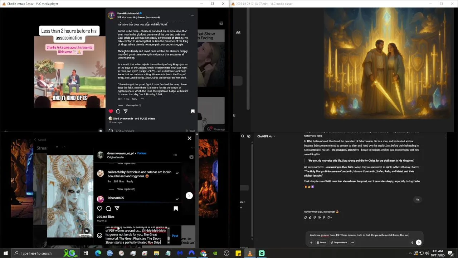Open comments on livewithchrisworld post

118,111
